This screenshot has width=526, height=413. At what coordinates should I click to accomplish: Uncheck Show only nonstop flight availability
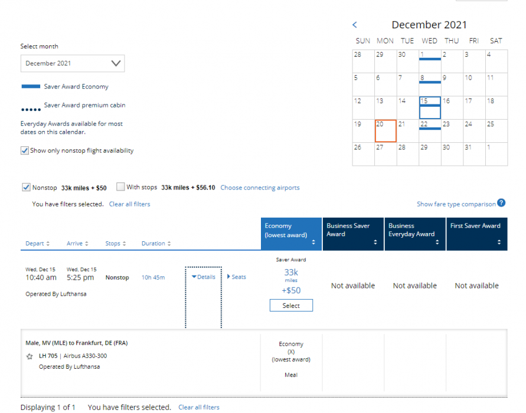point(25,150)
